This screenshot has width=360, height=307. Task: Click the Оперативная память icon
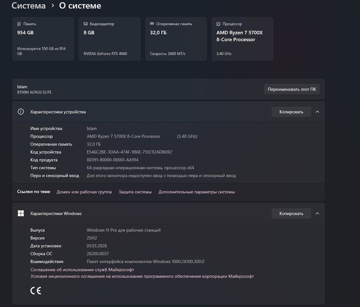click(152, 23)
